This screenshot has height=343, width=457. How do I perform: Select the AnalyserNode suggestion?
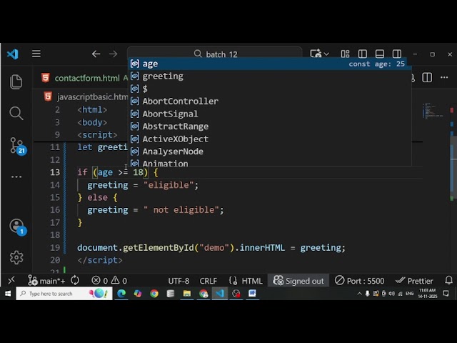(x=270, y=151)
